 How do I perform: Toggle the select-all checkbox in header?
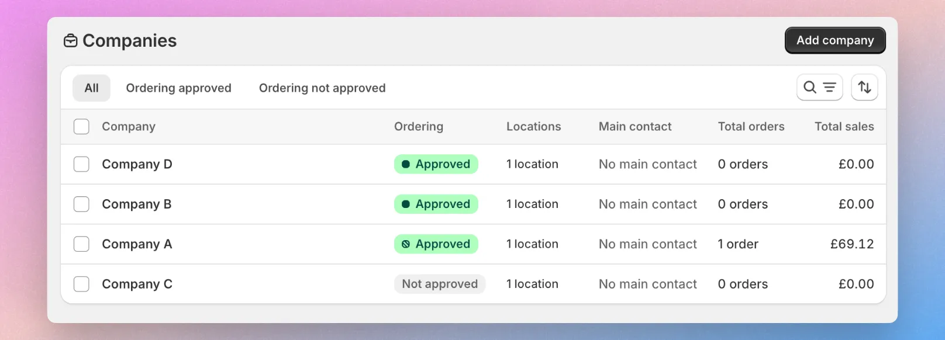point(81,127)
